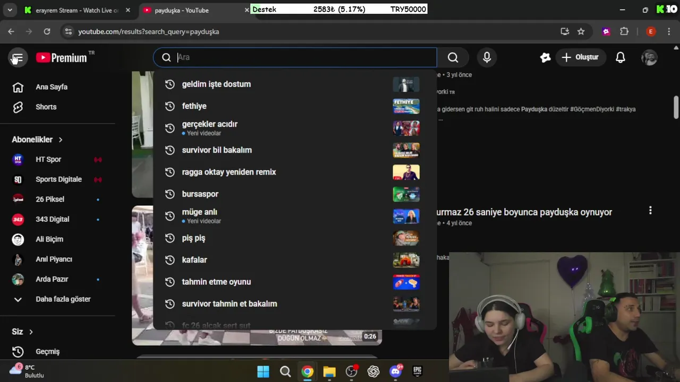Click the Chrome address bar URL

(x=149, y=31)
